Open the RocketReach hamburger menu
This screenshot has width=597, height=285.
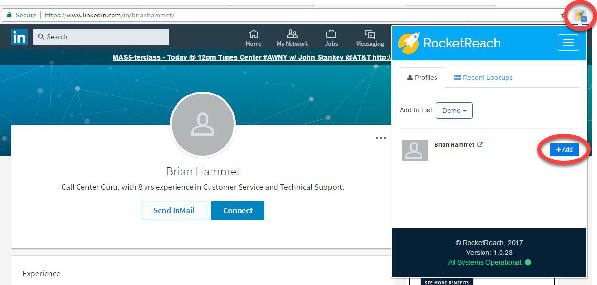click(568, 43)
